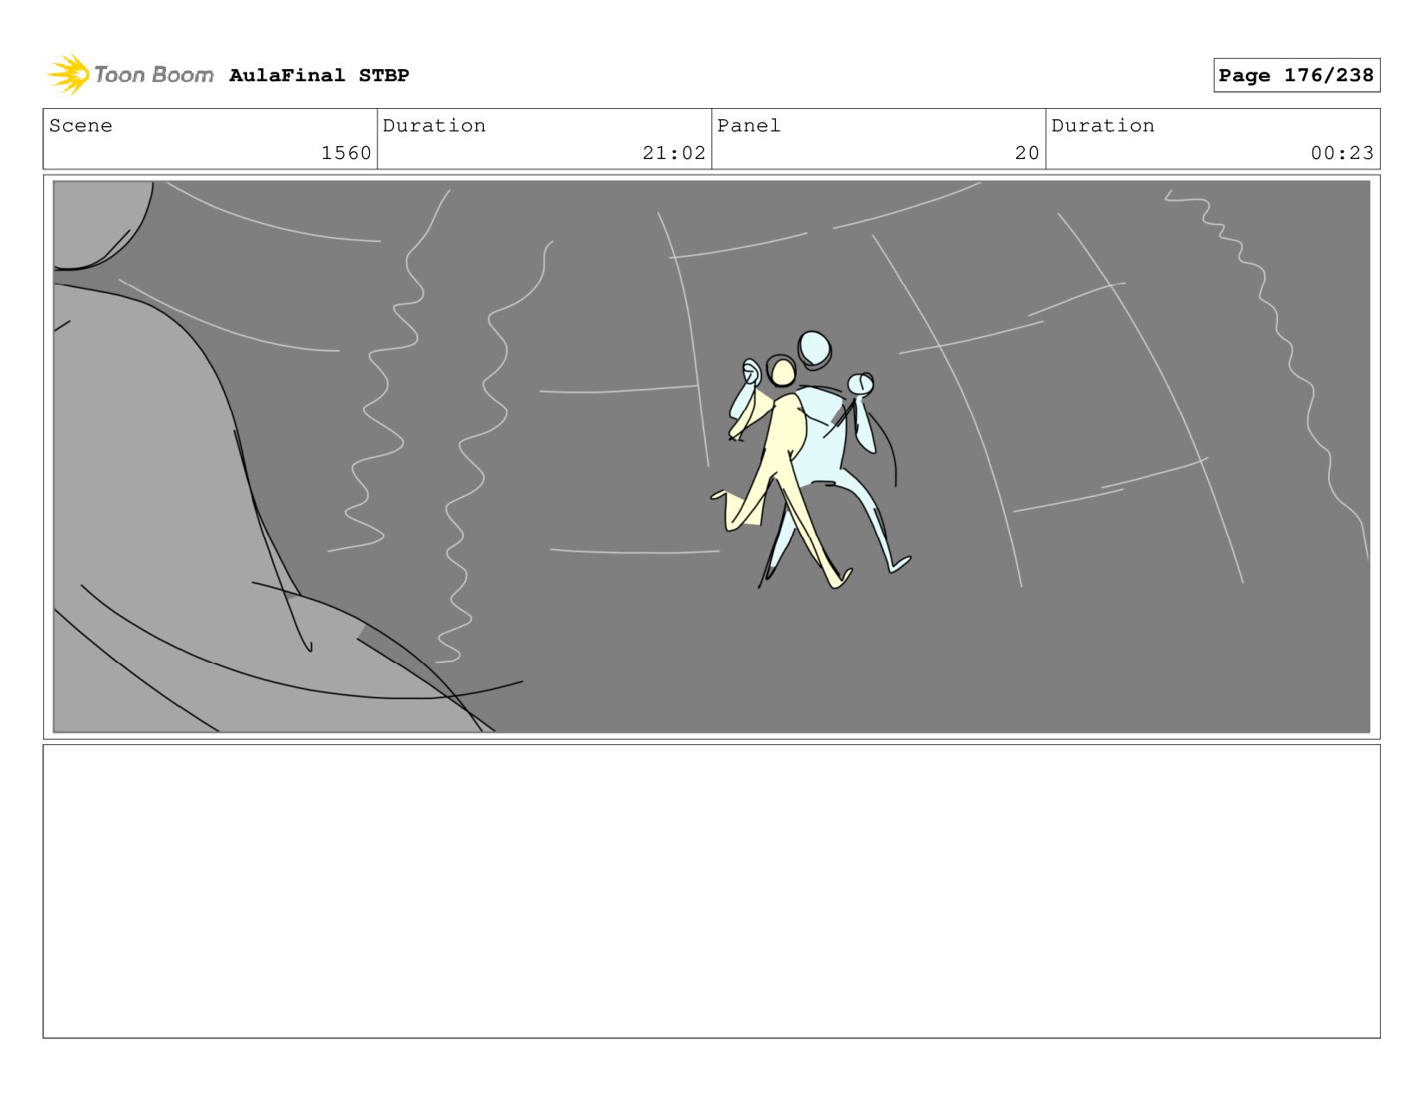Select the panel duration value '00:23'
The height and width of the screenshot is (1103, 1424).
click(1342, 153)
